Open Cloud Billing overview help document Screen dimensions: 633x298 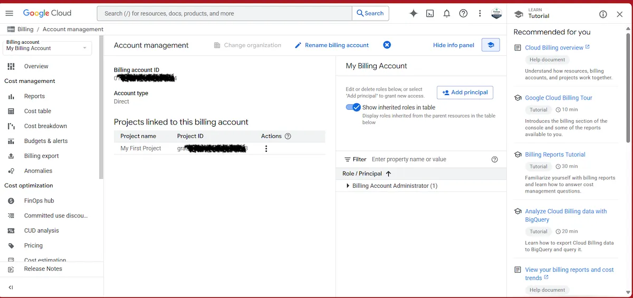click(x=554, y=47)
